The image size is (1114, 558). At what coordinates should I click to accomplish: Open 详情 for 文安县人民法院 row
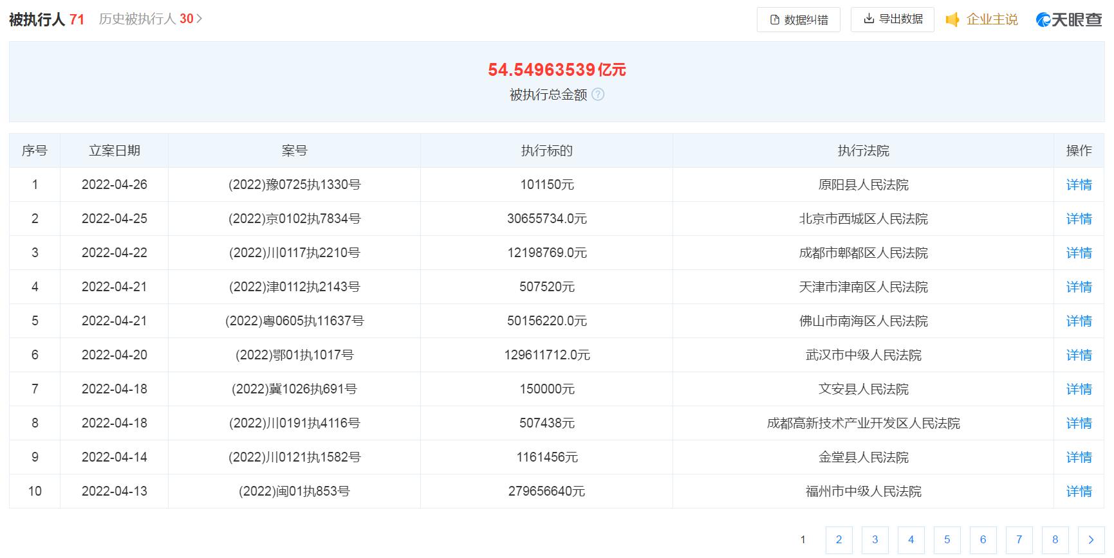pos(1079,389)
